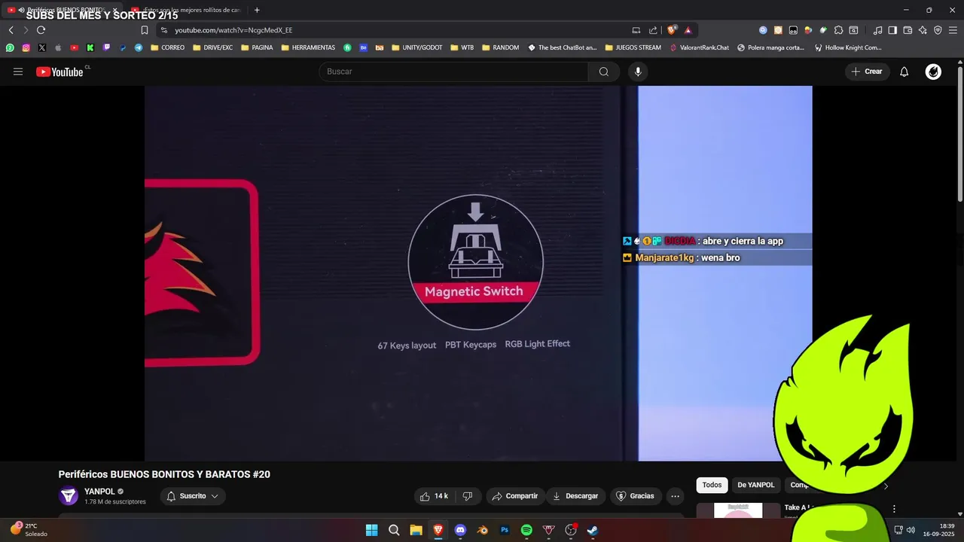This screenshot has width=964, height=542.
Task: Dislike the video with thumbs-down
Action: point(468,496)
